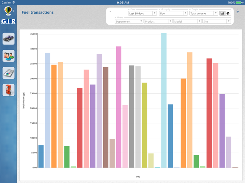Click the Wi-Fi icon in status bar
Screen dimensions: 245x183
(x=14, y=2)
